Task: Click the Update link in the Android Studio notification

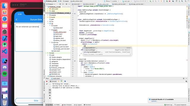Action: click(154, 101)
